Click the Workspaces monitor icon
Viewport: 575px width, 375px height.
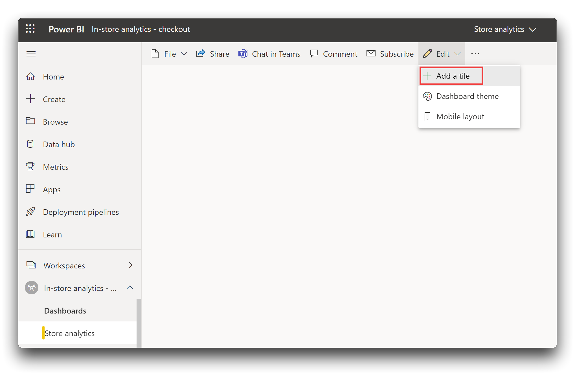click(x=31, y=265)
